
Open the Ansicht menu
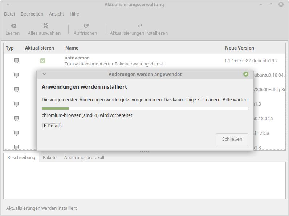tap(56, 14)
